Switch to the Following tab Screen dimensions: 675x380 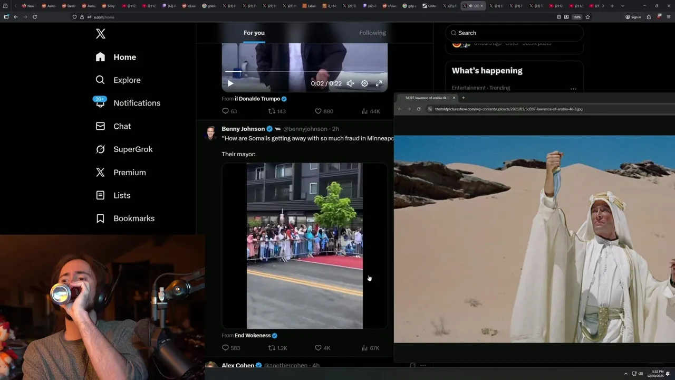[x=373, y=33]
